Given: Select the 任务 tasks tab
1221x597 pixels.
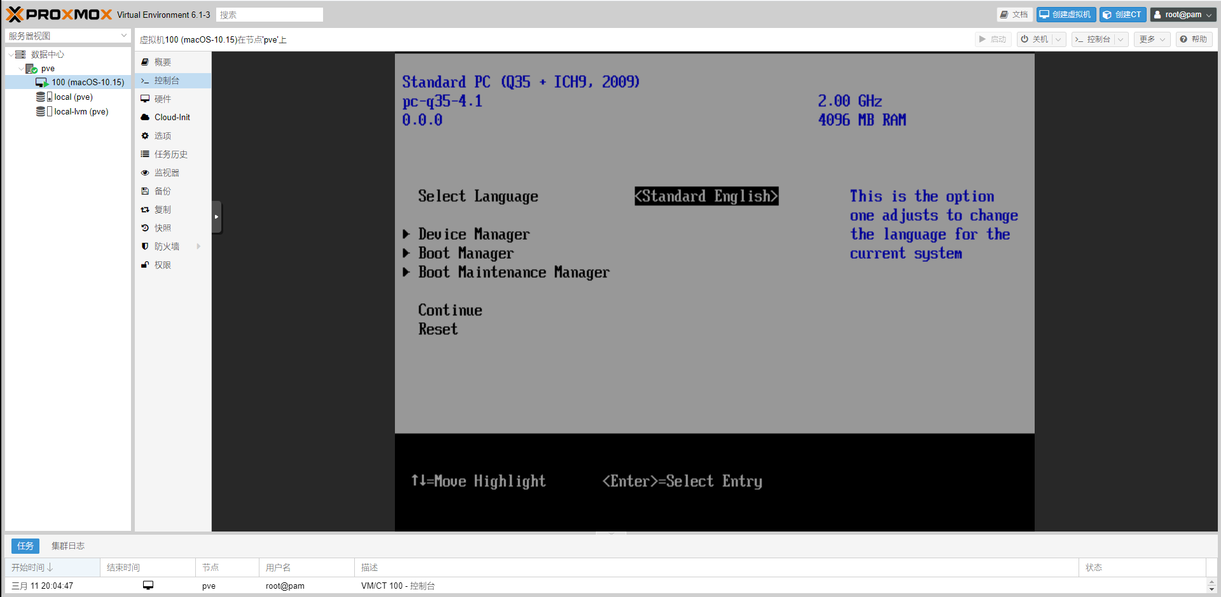Looking at the screenshot, I should pos(25,546).
